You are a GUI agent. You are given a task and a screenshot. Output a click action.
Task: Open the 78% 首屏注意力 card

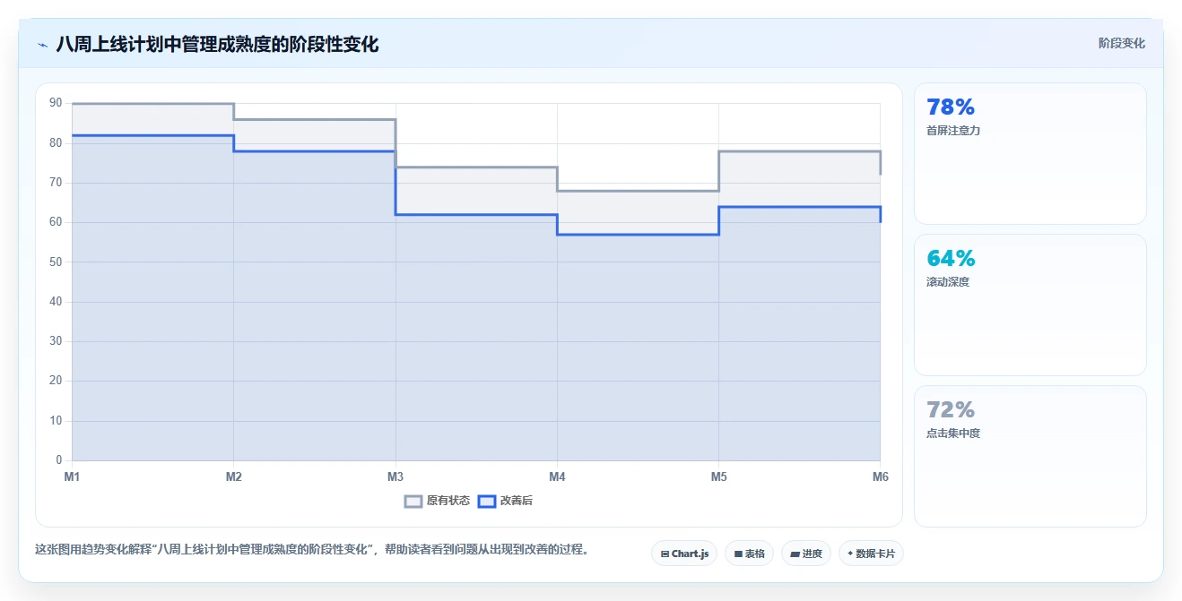point(1030,153)
